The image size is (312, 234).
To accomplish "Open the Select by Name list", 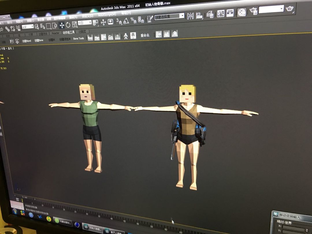I will coord(42,26).
